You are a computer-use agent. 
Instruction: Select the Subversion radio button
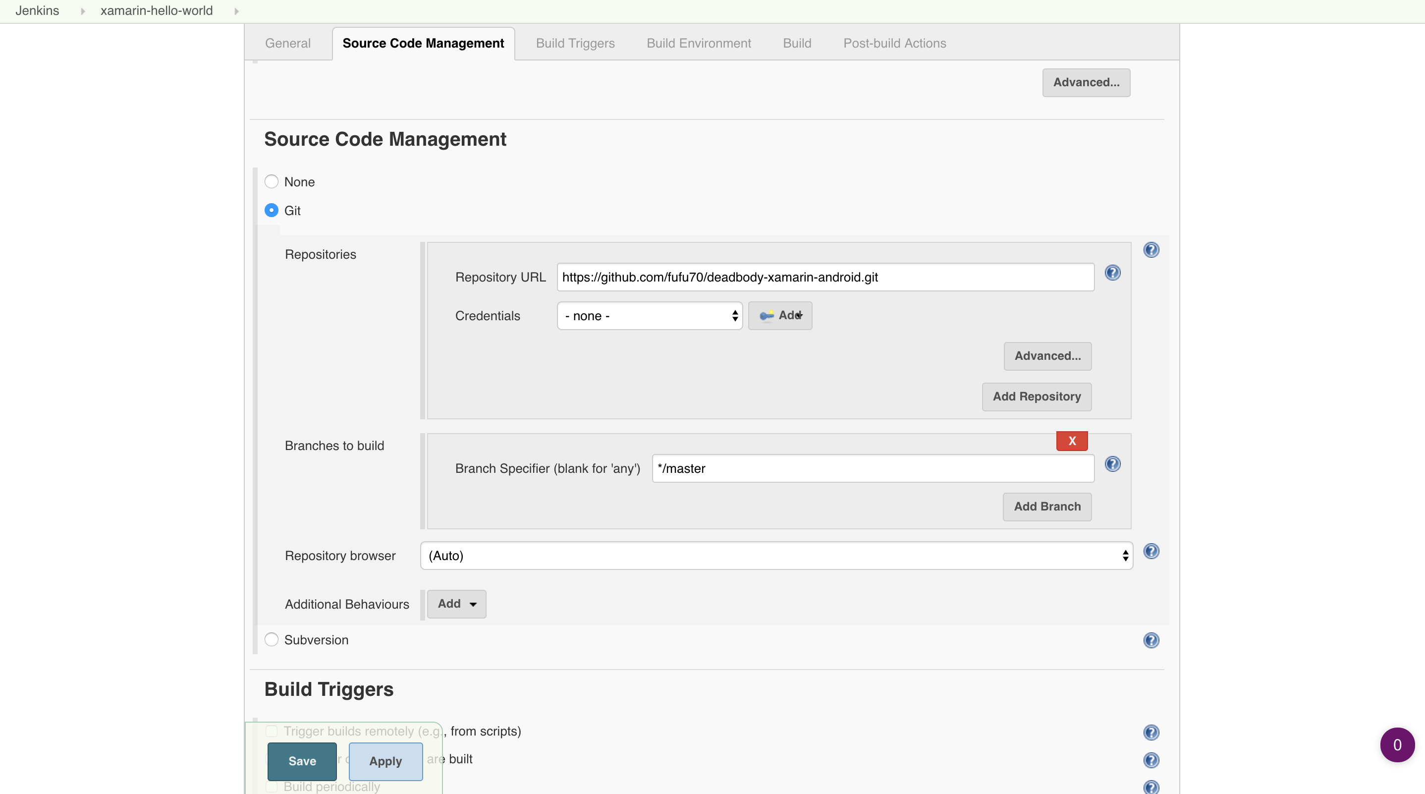(271, 640)
